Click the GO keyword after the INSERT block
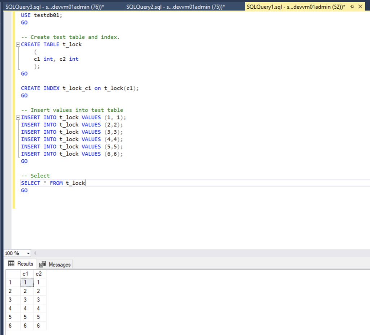Screen dimensions: 370x335 (24, 161)
